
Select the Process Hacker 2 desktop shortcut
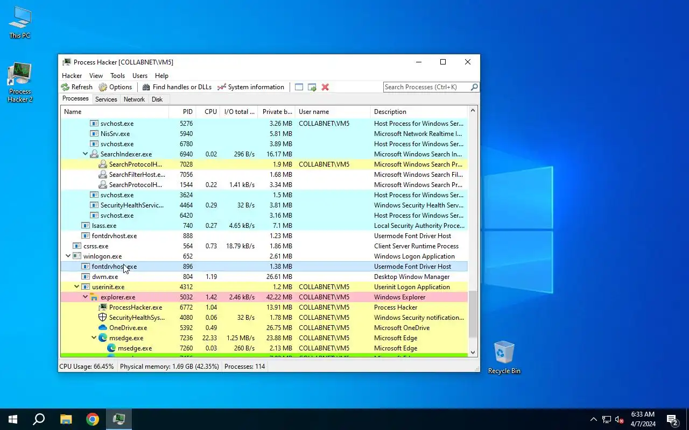click(20, 83)
